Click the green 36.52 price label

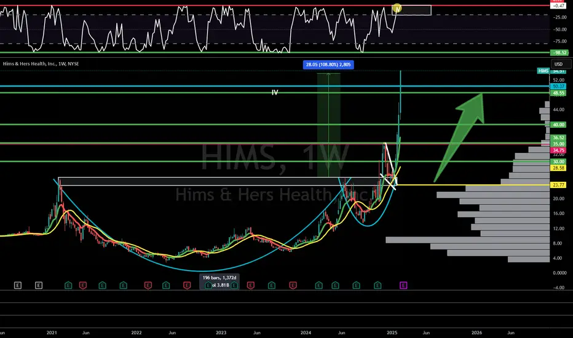558,138
